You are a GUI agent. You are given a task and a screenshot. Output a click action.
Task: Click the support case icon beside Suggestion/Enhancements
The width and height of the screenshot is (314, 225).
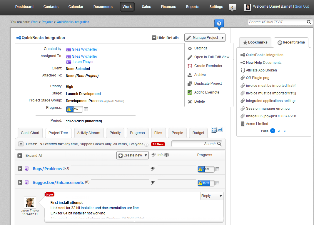(x=27, y=182)
